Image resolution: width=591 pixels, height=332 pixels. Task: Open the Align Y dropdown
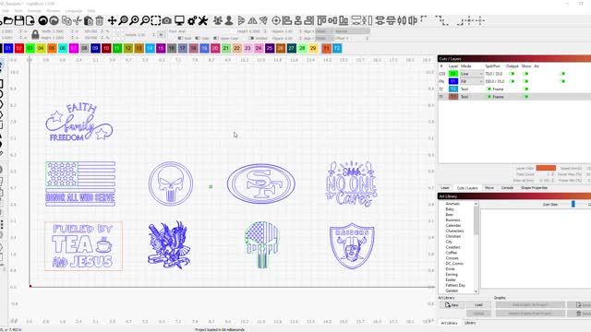click(324, 39)
